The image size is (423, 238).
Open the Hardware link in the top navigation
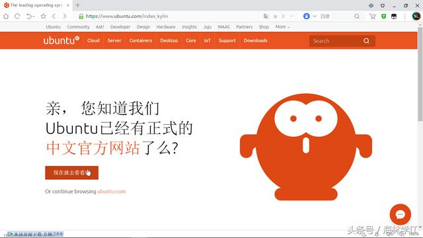tap(166, 26)
